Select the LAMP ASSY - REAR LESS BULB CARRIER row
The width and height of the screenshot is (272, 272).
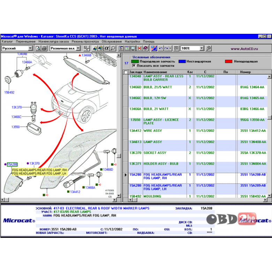(198, 80)
